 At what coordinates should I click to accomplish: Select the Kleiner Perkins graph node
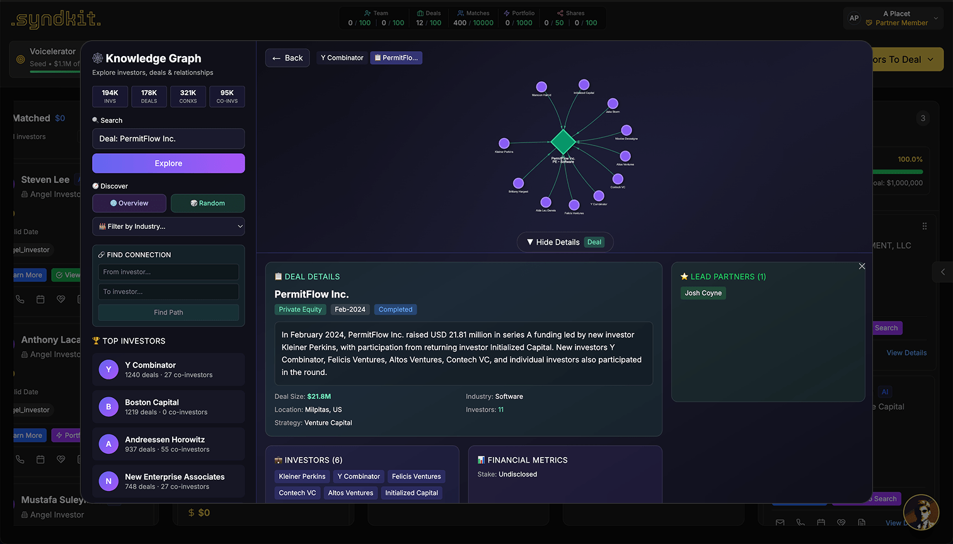[x=504, y=143]
